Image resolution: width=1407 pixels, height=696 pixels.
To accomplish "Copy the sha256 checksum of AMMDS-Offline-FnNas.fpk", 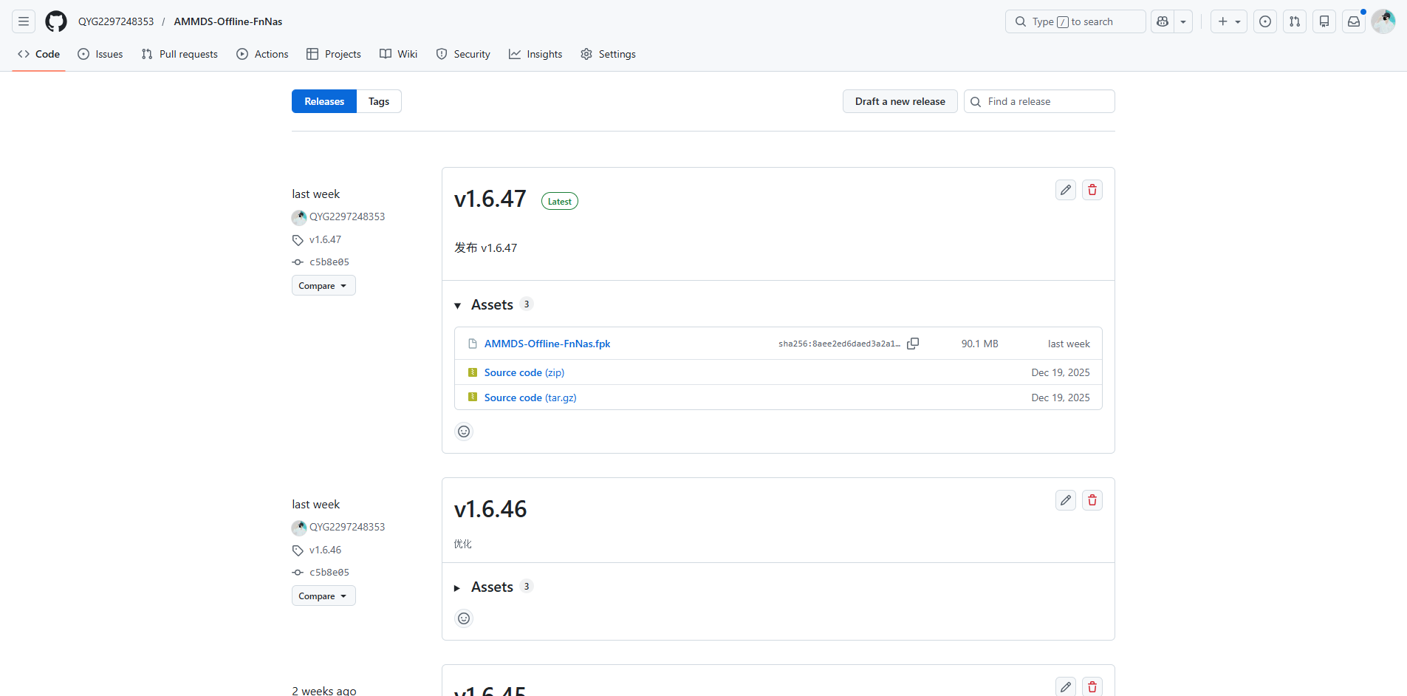I will (913, 344).
